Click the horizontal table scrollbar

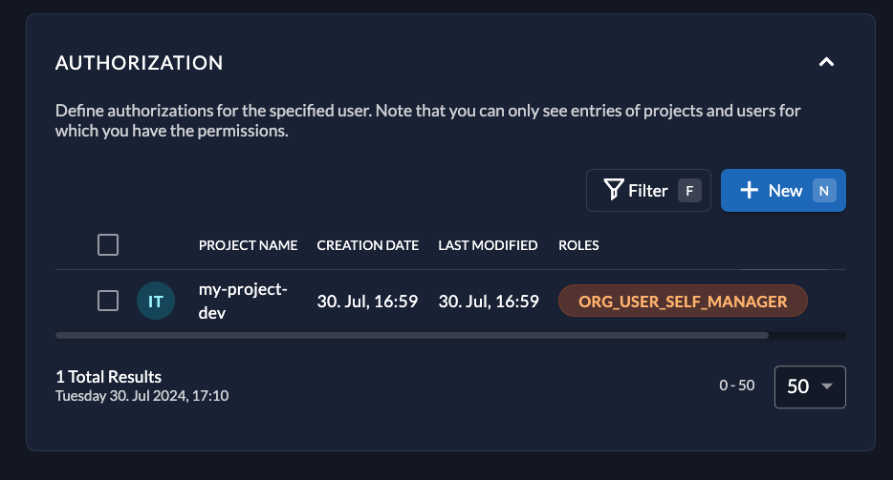click(412, 336)
